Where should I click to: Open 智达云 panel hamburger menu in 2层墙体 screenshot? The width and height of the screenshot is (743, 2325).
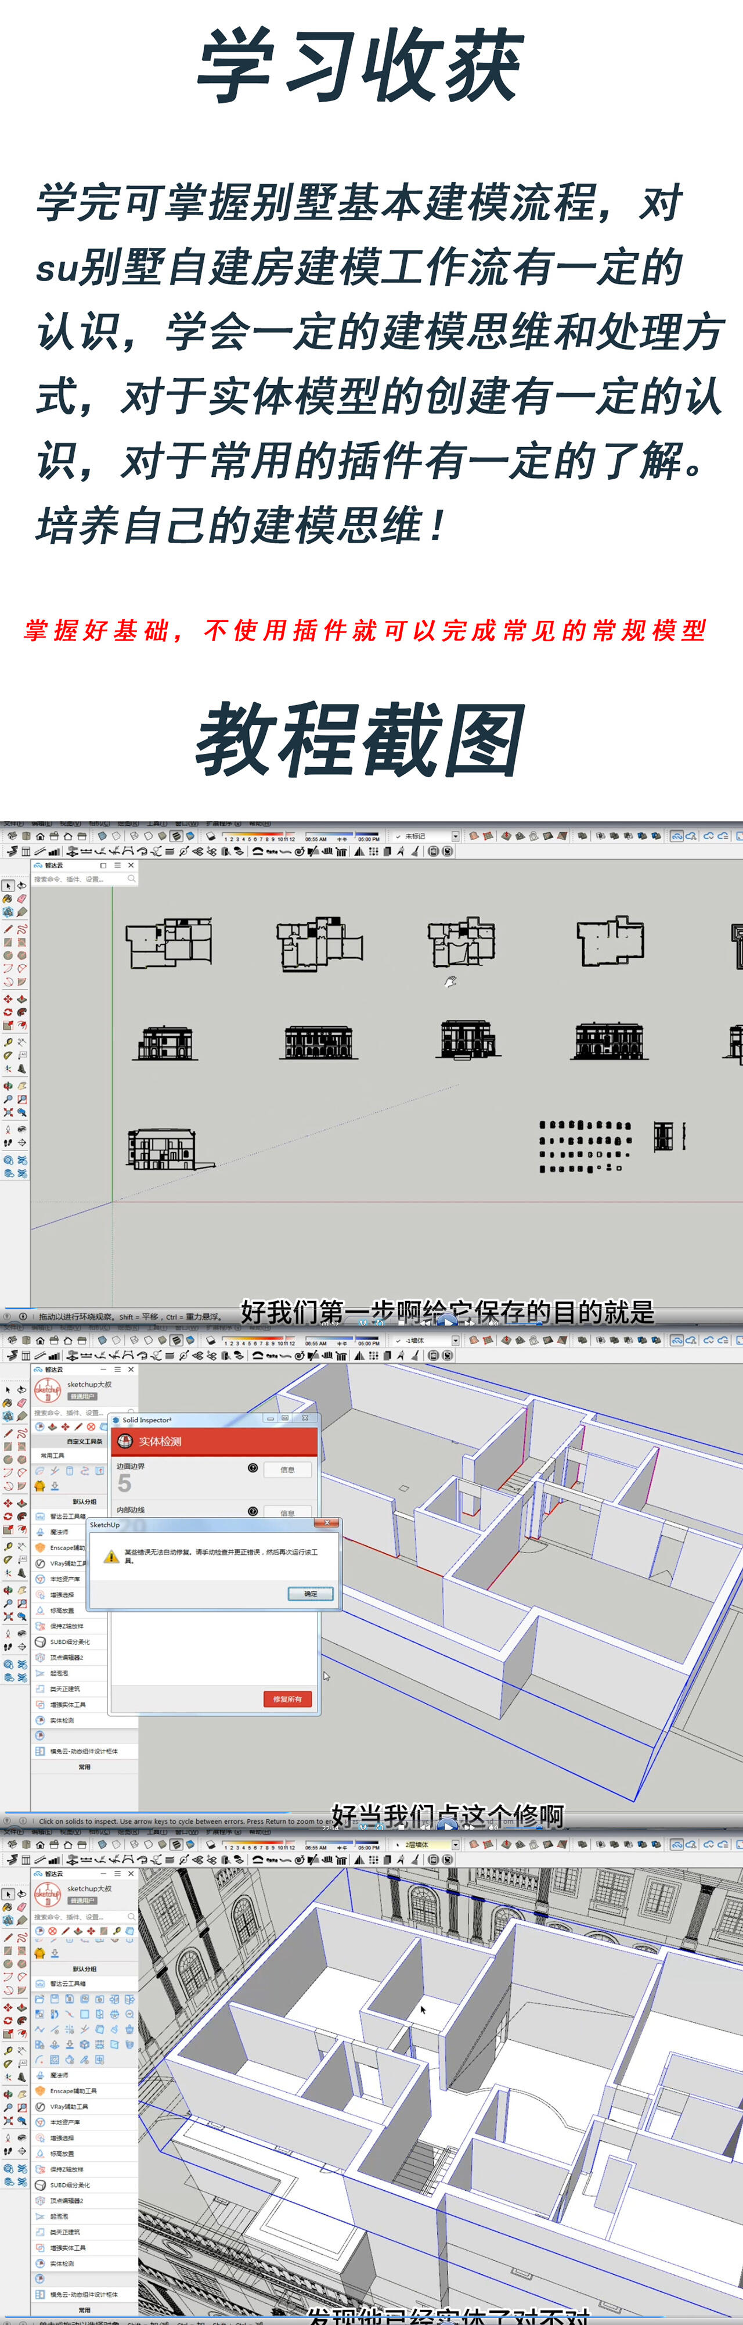[x=117, y=1874]
